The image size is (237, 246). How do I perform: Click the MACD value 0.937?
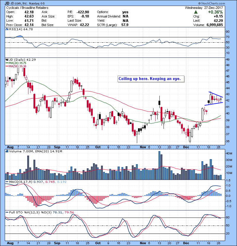(x=38, y=182)
